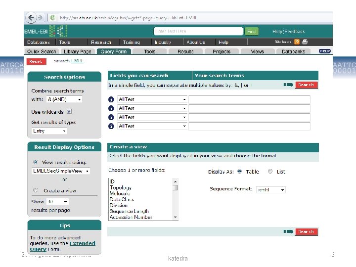Click the red Reset button

[36, 61]
